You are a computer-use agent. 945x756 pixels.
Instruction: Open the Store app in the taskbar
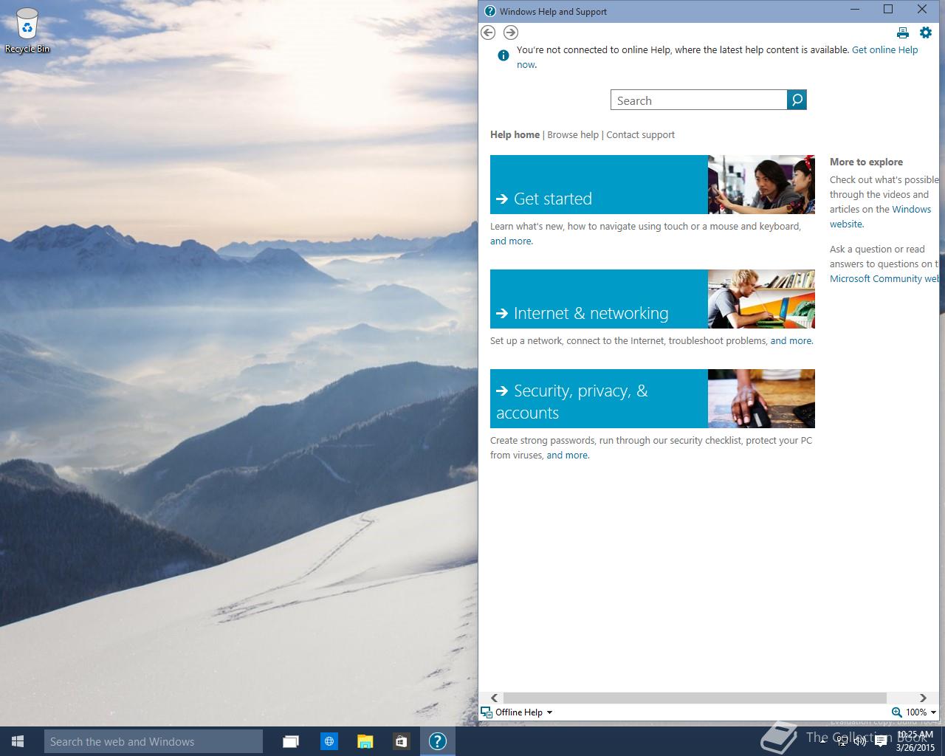click(x=401, y=741)
